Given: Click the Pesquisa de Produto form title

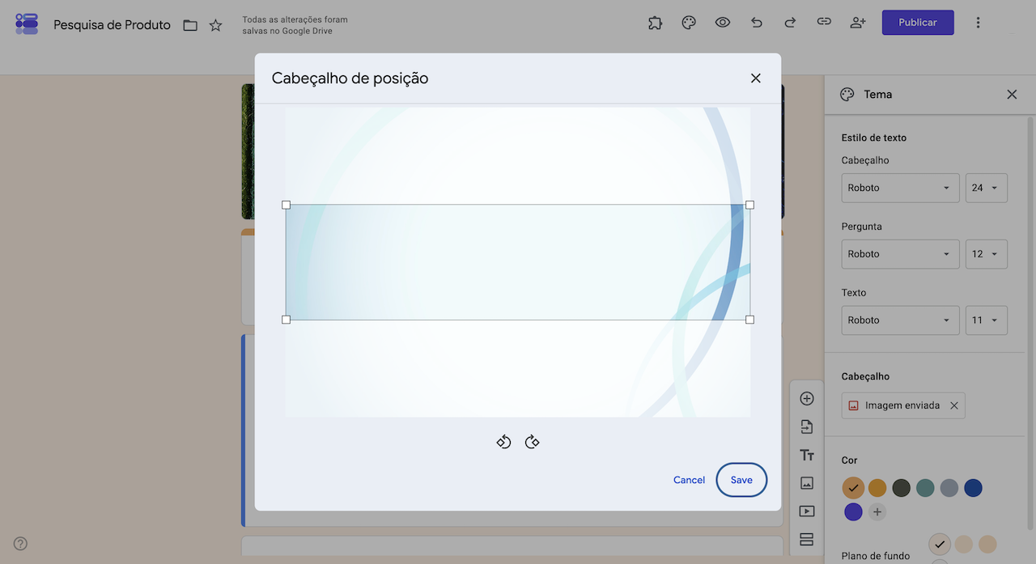Looking at the screenshot, I should pos(112,25).
